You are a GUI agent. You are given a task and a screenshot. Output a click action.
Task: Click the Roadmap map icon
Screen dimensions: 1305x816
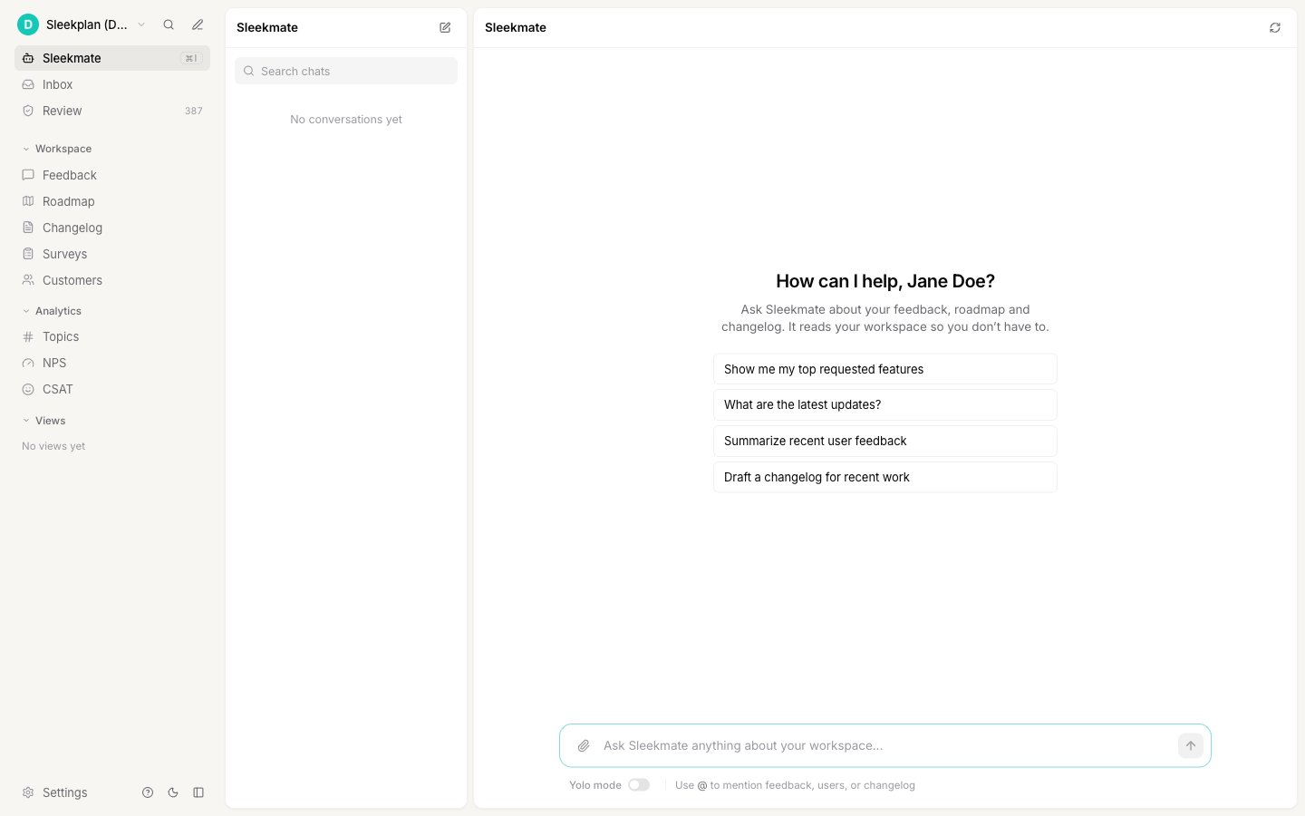pyautogui.click(x=28, y=201)
